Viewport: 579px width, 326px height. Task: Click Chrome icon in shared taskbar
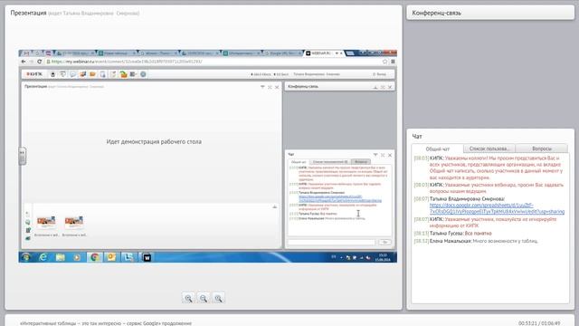[94, 257]
